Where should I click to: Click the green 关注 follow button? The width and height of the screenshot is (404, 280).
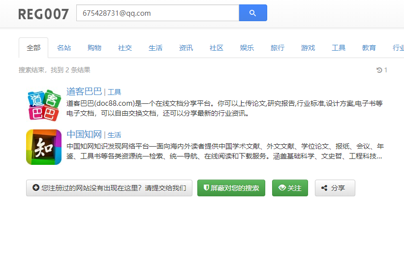point(290,188)
